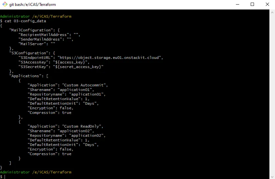
Task: Click the scrollbar down arrow
Action: coord(272,176)
